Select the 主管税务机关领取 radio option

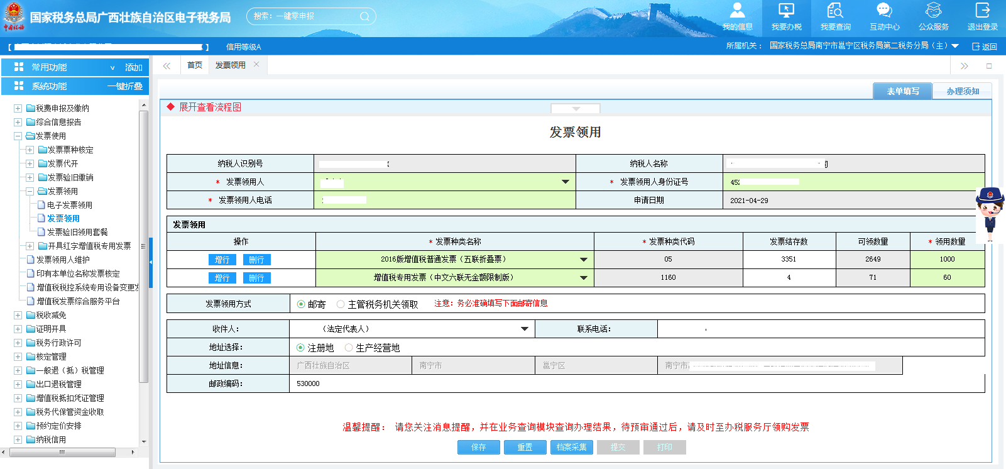click(341, 304)
